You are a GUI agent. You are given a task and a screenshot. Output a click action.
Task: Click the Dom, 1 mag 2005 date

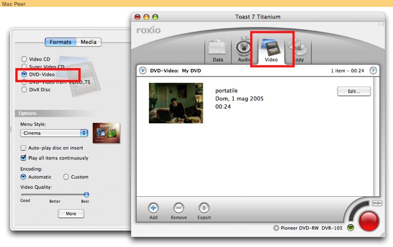click(240, 98)
